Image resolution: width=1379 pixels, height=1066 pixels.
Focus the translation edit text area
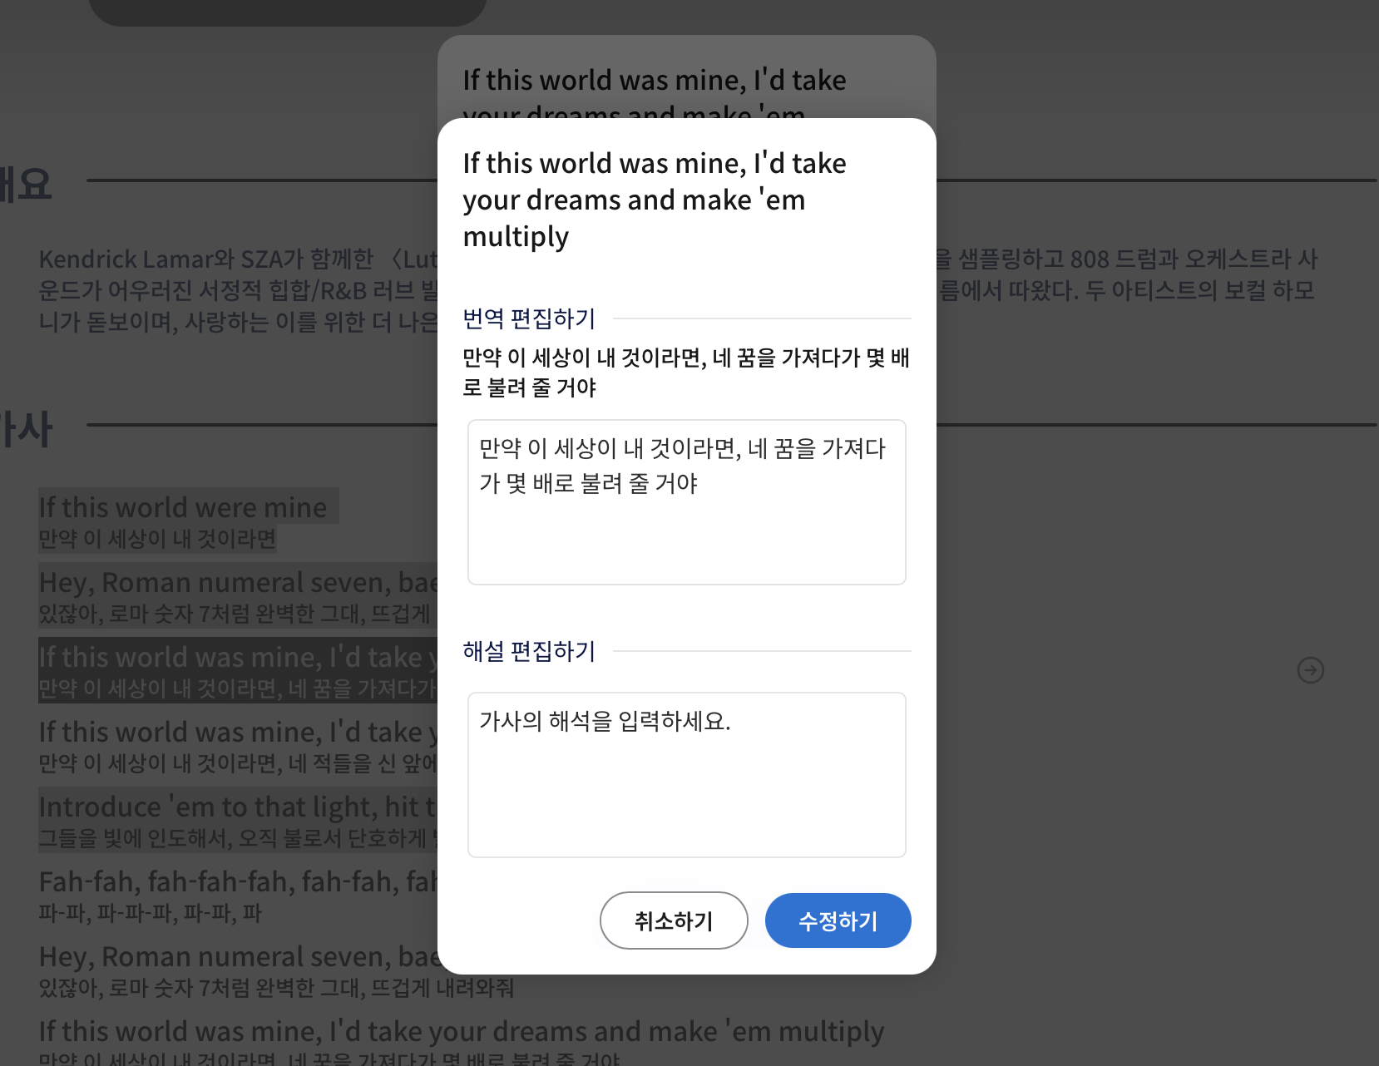(x=687, y=502)
